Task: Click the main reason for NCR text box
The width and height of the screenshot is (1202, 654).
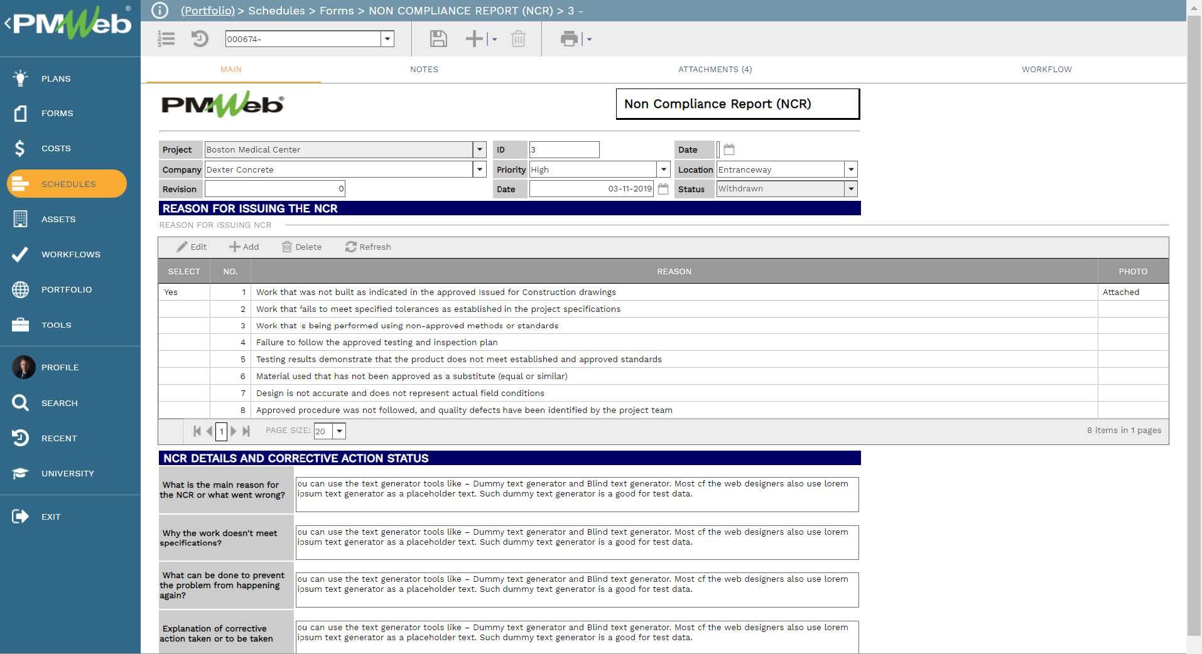Action: pos(577,495)
